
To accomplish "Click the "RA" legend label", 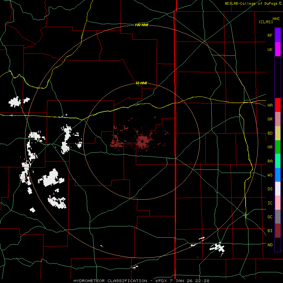I will (270, 161).
